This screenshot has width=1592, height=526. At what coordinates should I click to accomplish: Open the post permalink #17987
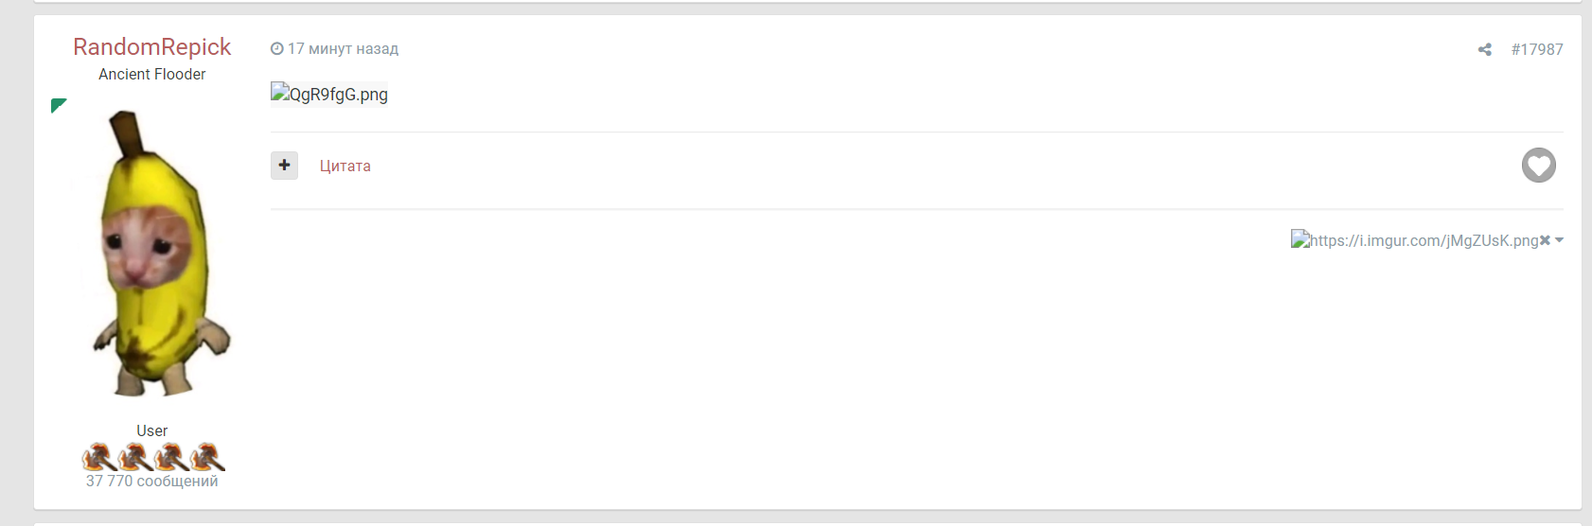point(1536,49)
